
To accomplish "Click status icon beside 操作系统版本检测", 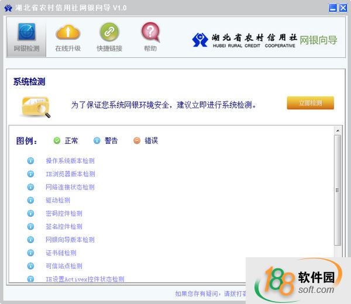I will click(x=30, y=161).
